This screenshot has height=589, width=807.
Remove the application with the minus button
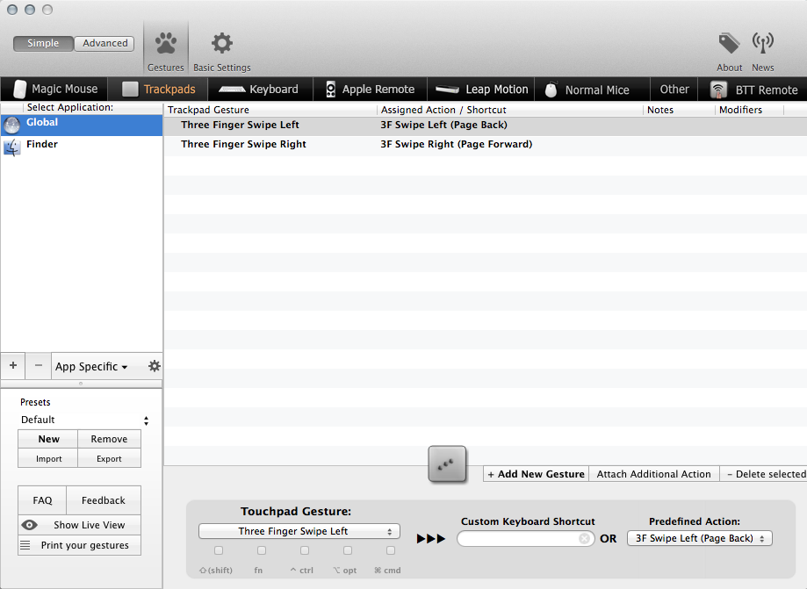coord(39,365)
